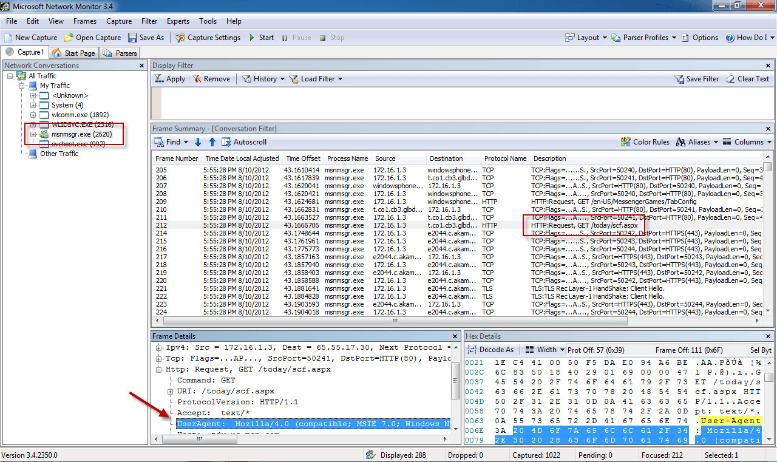Collapse the All Traffic tree node
Viewport: 777px width, 462px height.
pos(11,76)
